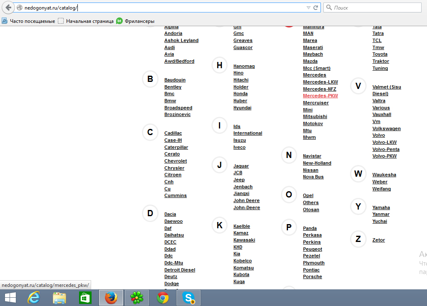Reload the page with the refresh icon
Screen dimensions: 427x306
tap(315, 7)
